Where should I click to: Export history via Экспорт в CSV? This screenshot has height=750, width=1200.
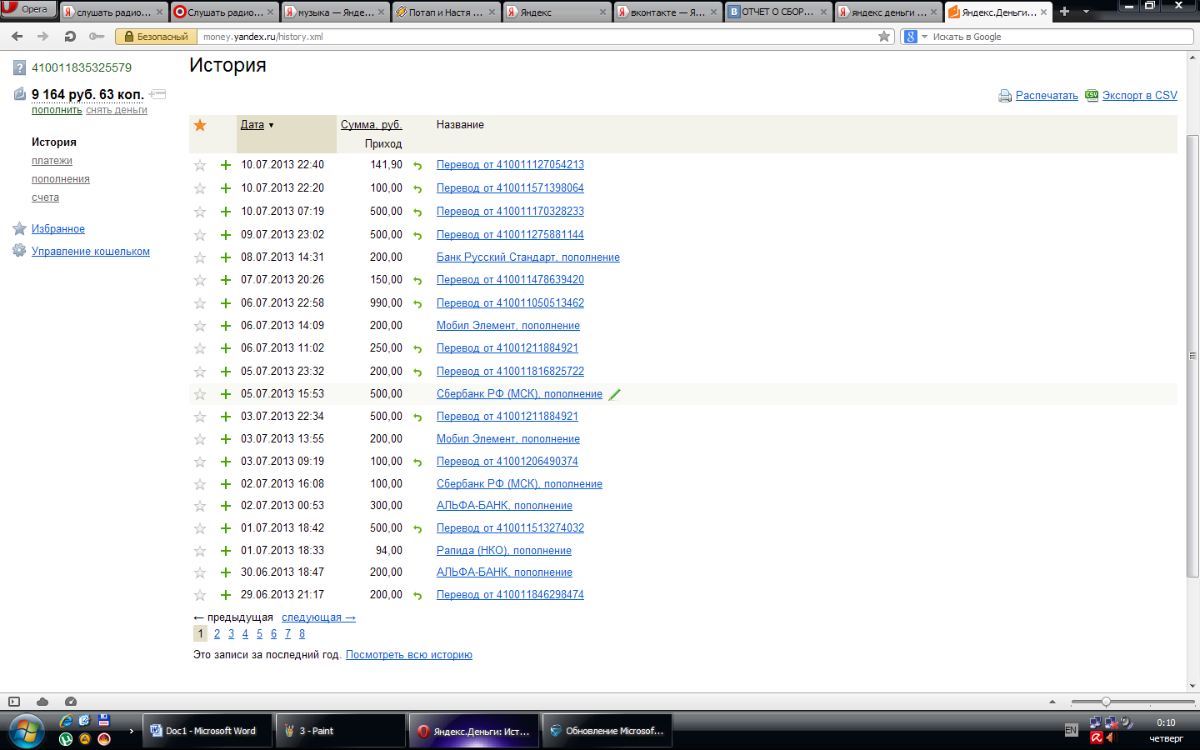tap(1140, 96)
